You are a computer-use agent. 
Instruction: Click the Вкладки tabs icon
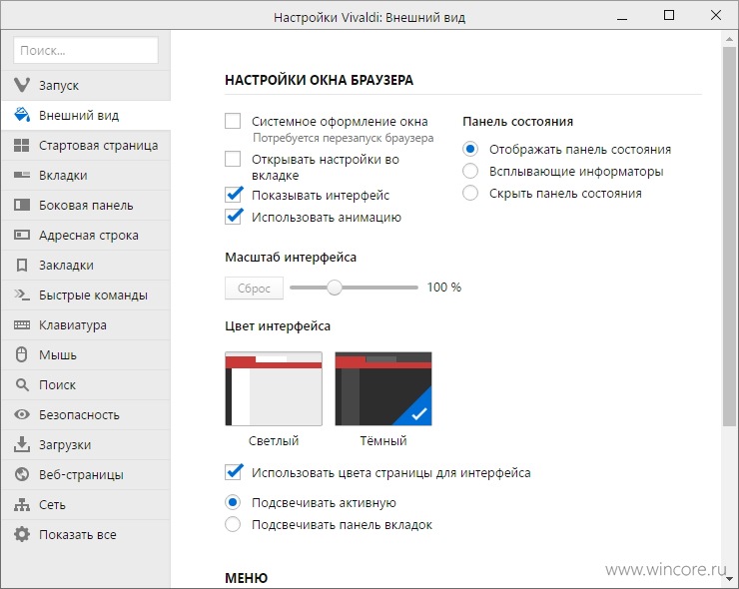click(x=22, y=176)
